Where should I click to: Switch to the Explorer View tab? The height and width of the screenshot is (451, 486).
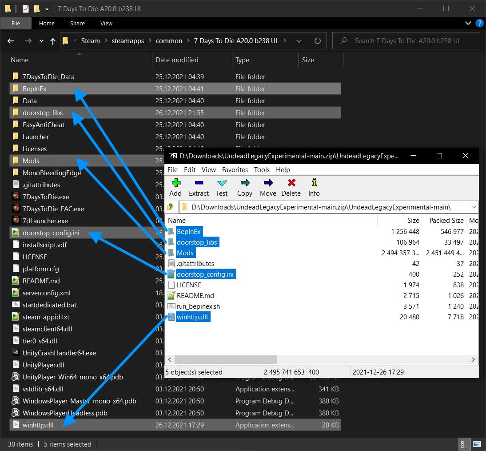pyautogui.click(x=106, y=23)
